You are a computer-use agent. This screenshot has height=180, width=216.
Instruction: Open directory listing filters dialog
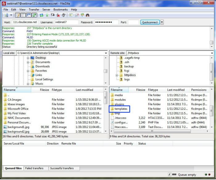tap(71, 15)
